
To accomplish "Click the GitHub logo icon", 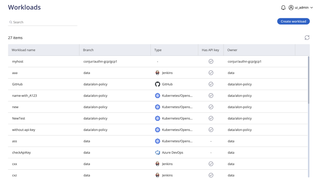I will point(157,84).
